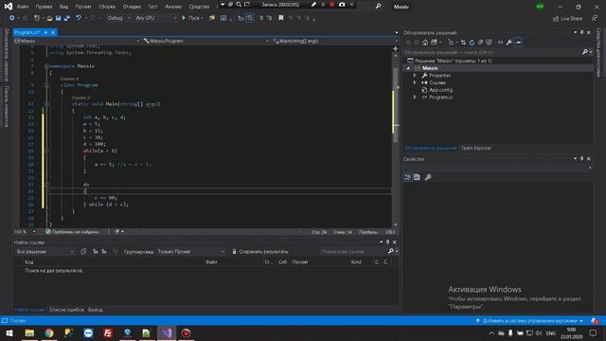Image resolution: width=606 pixels, height=341 pixels.
Task: Click the Visual Studio icon in taskbar
Action: click(167, 332)
